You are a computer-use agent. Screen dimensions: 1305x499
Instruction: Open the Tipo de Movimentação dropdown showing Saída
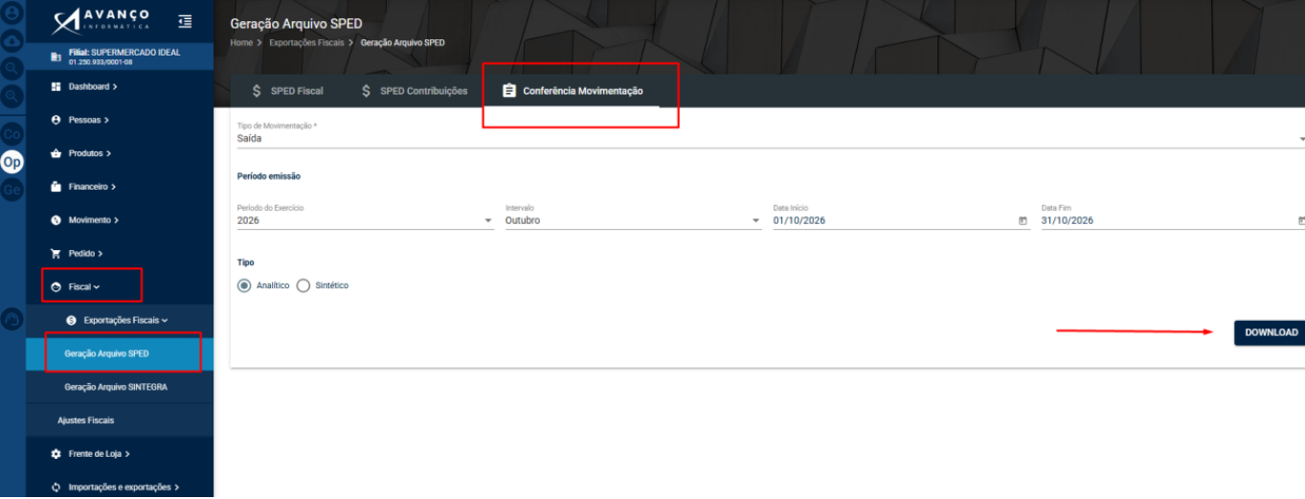(x=771, y=138)
